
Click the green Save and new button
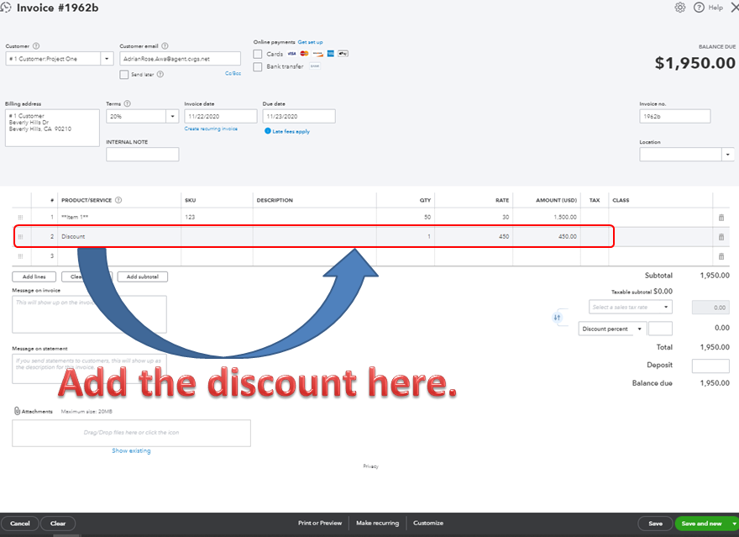[702, 524]
